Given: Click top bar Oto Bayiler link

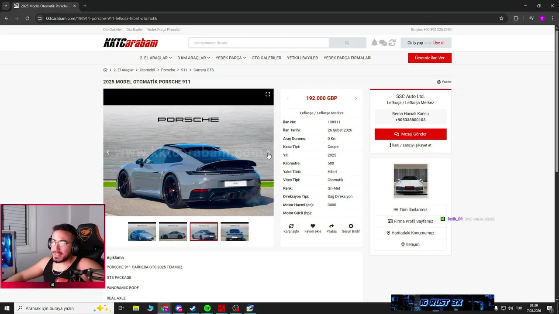Looking at the screenshot, I should pyautogui.click(x=135, y=30).
